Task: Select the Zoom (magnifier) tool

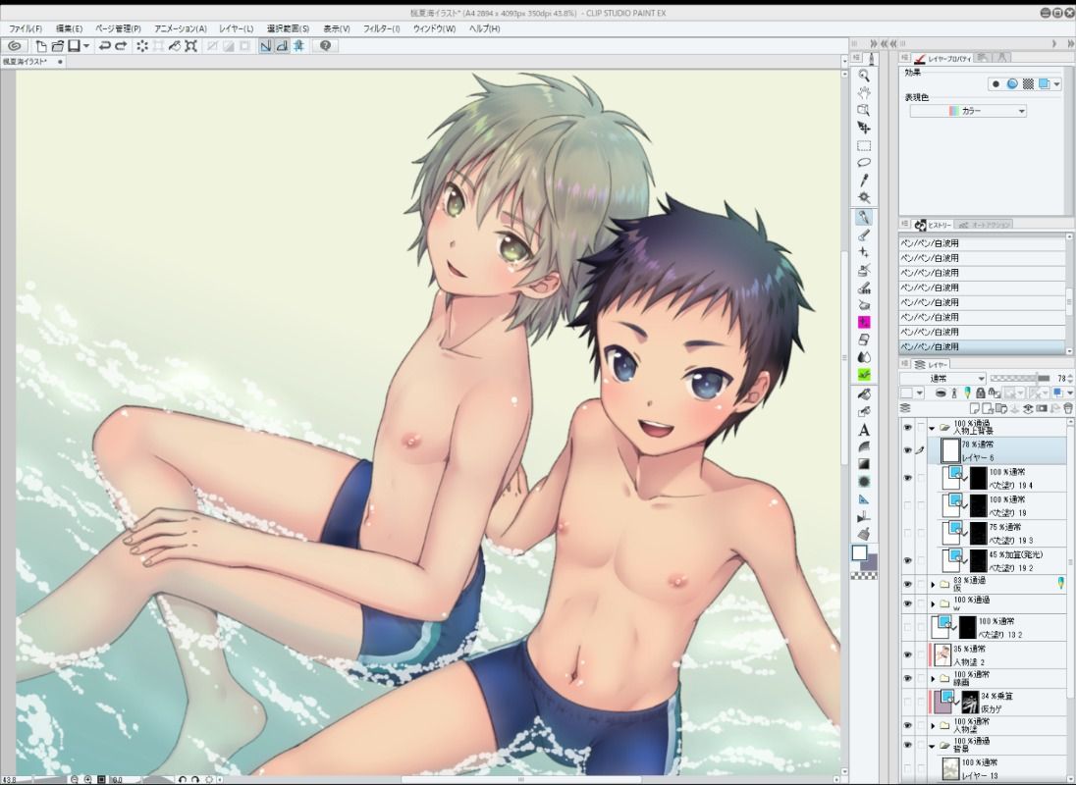Action: coord(864,77)
